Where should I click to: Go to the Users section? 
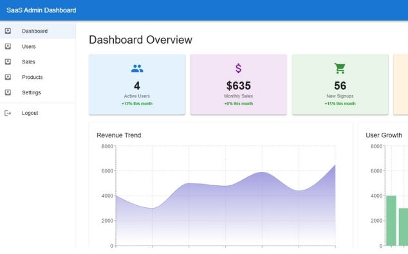[x=38, y=46]
